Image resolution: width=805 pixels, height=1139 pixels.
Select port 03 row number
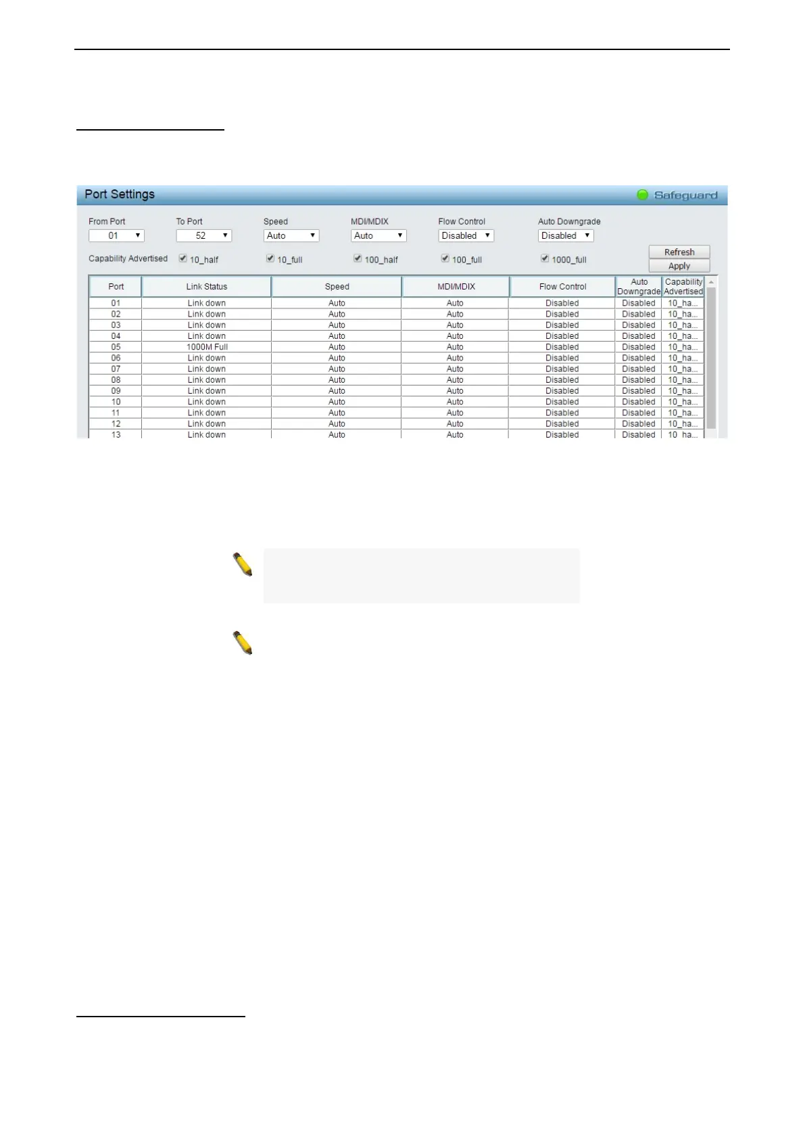pyautogui.click(x=116, y=325)
